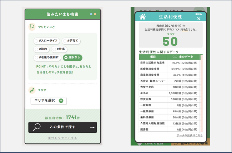Click the 項目 column header
The width and height of the screenshot is (232, 153).
153,57
